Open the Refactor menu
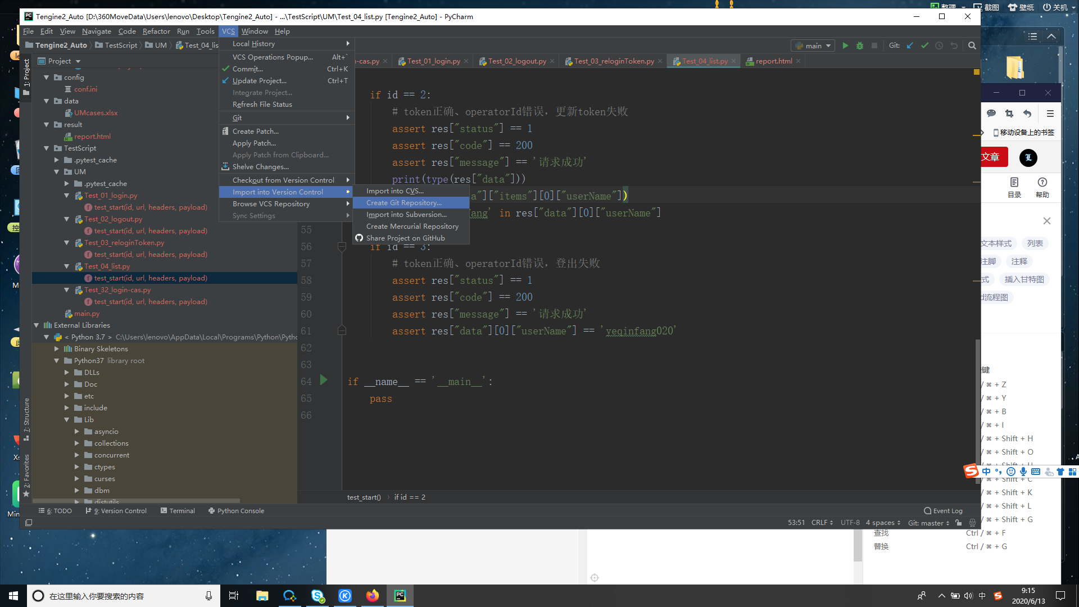 pyautogui.click(x=156, y=31)
